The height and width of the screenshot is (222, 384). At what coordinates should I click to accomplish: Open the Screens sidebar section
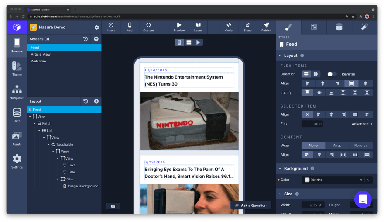[17, 45]
